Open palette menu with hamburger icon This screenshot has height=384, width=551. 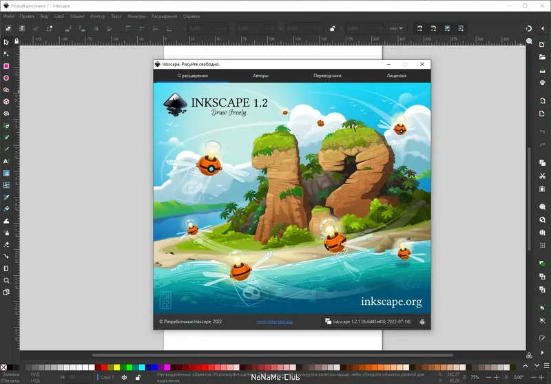pyautogui.click(x=546, y=365)
